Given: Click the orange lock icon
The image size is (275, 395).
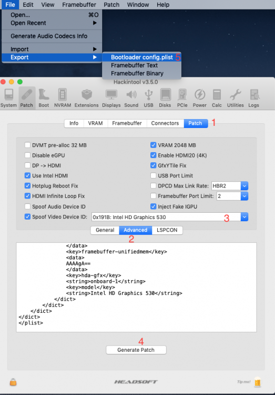Looking at the screenshot, I should pos(13,382).
